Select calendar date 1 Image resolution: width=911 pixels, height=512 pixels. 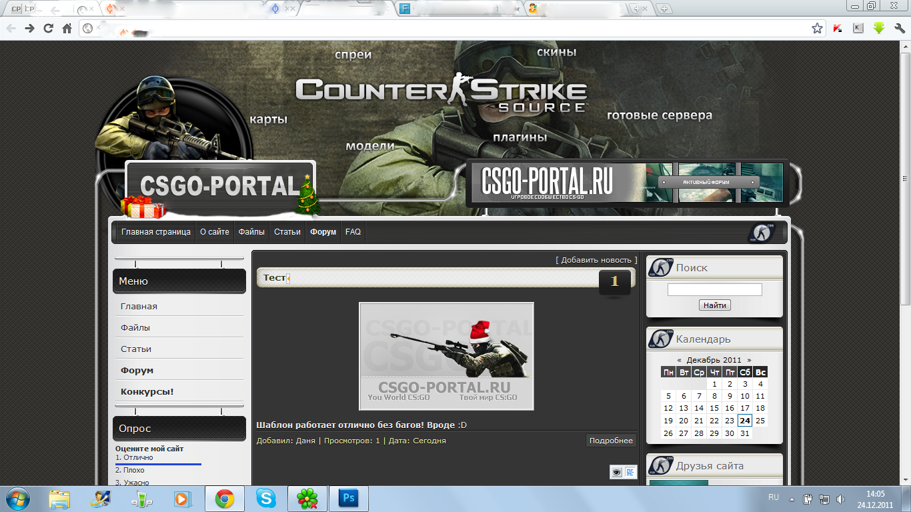pyautogui.click(x=714, y=384)
